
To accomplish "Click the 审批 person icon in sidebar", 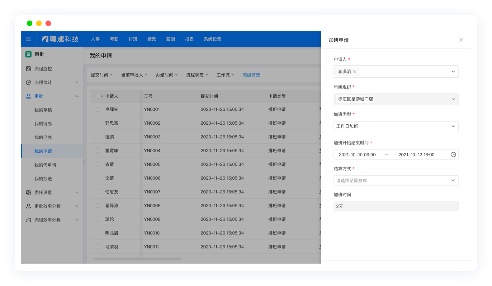I will (x=28, y=96).
